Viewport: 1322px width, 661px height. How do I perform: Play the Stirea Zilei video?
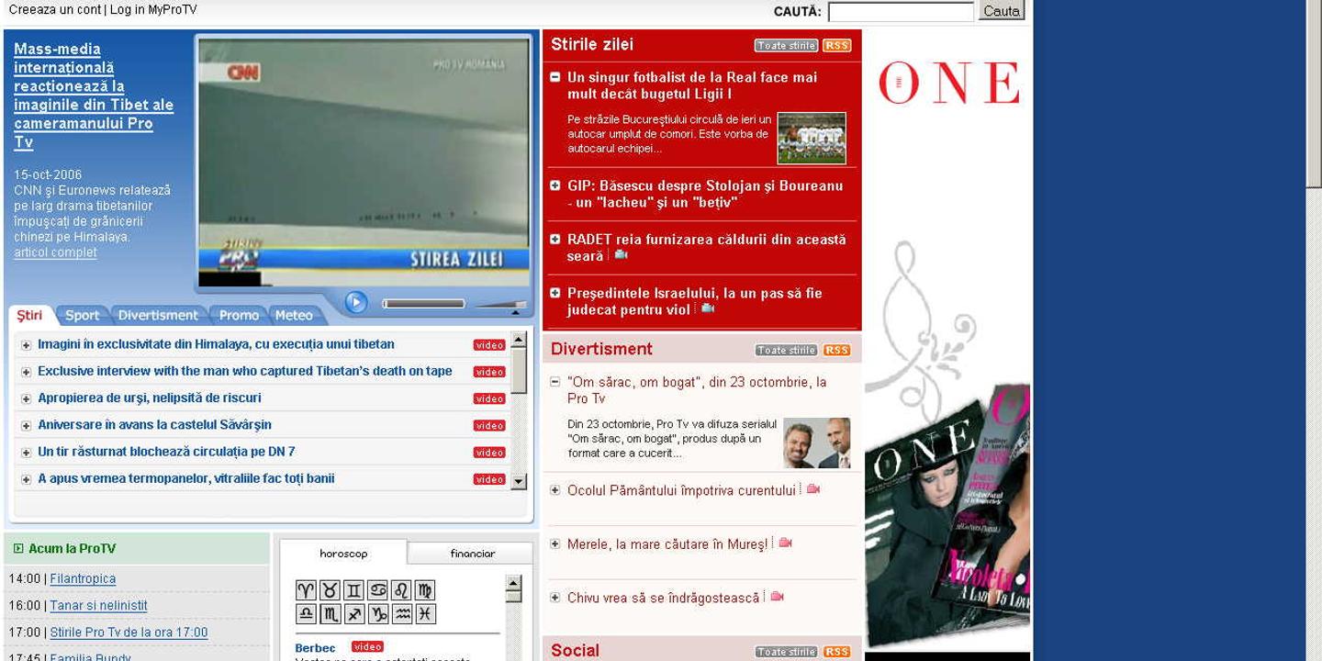click(x=356, y=302)
